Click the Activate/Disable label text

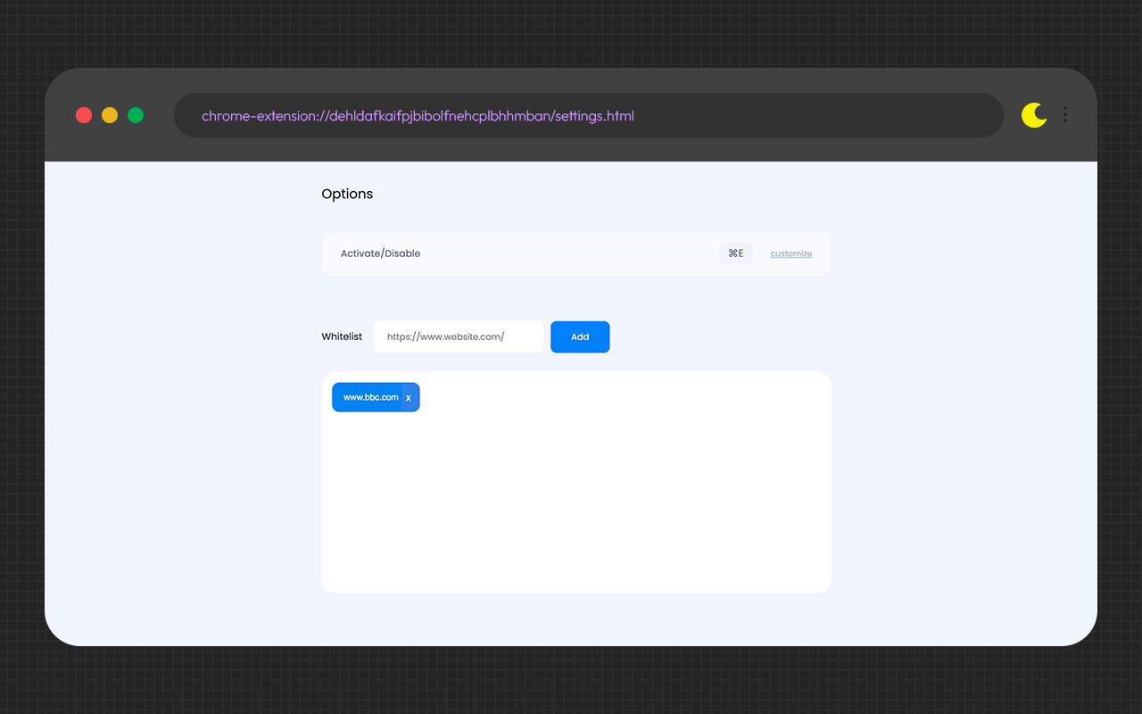380,253
